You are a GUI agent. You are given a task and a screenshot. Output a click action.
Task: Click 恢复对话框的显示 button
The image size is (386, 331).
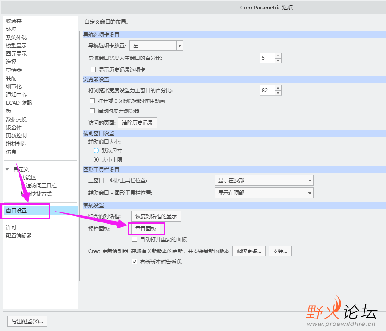point(156,216)
